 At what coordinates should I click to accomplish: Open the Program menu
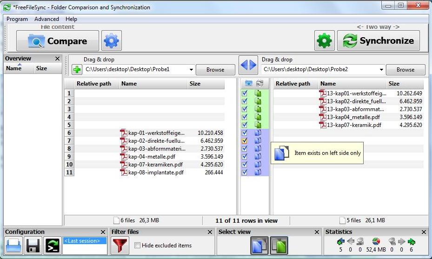[17, 19]
